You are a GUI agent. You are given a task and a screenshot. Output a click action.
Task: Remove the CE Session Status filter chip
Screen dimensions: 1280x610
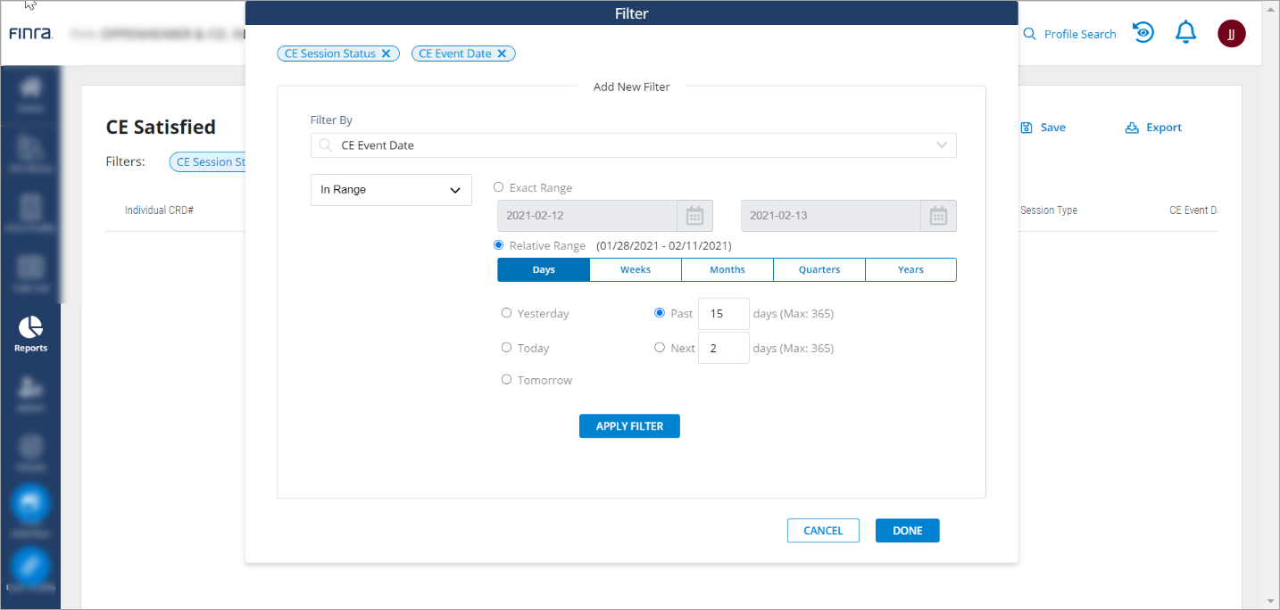pyautogui.click(x=386, y=54)
